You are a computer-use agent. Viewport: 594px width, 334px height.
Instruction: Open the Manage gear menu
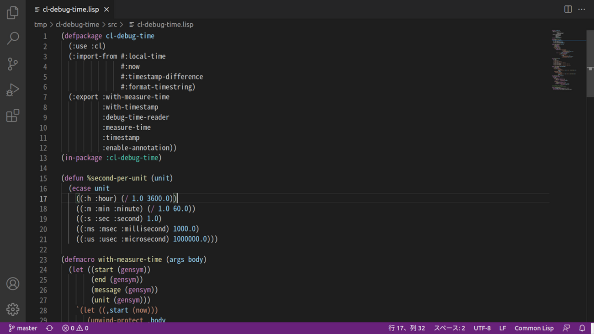[13, 309]
